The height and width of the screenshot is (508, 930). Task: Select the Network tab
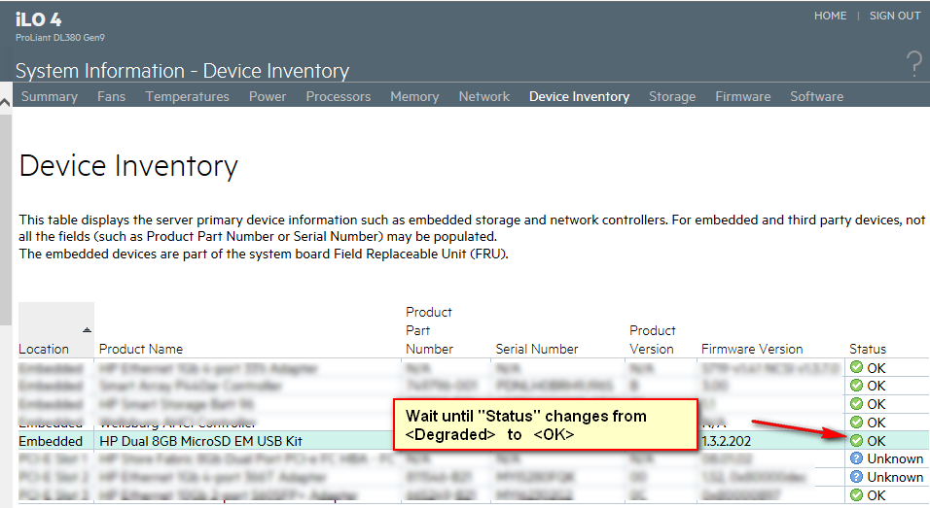click(x=484, y=96)
